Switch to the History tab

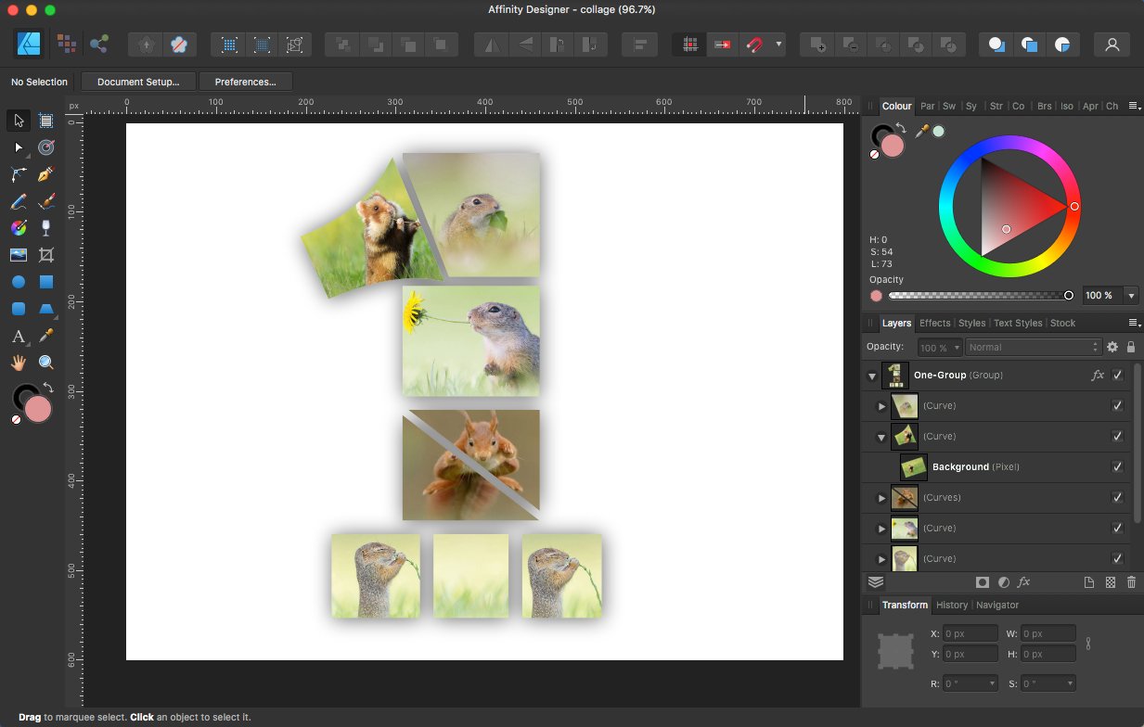pos(952,605)
